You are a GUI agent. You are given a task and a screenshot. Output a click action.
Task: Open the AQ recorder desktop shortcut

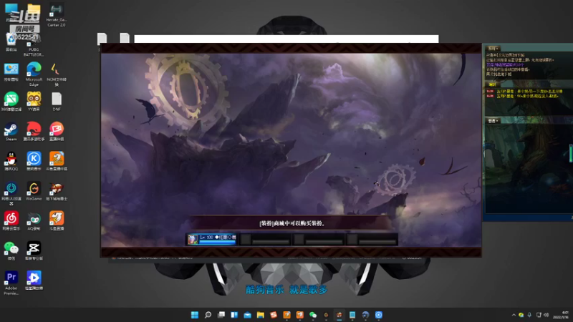click(x=34, y=221)
